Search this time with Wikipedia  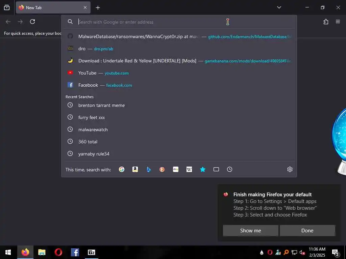click(189, 169)
